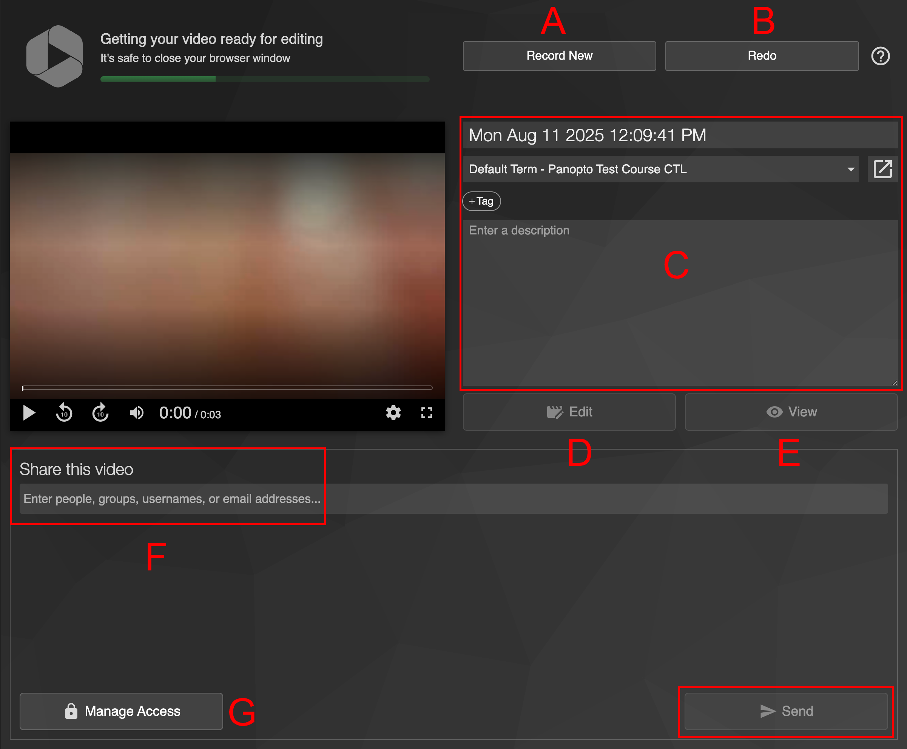Open Manage Access settings
Screen dimensions: 907x749
(121, 711)
